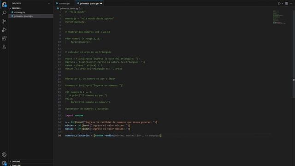Open the Manage settings gear
This screenshot has height=166, width=295.
(x=4, y=163)
